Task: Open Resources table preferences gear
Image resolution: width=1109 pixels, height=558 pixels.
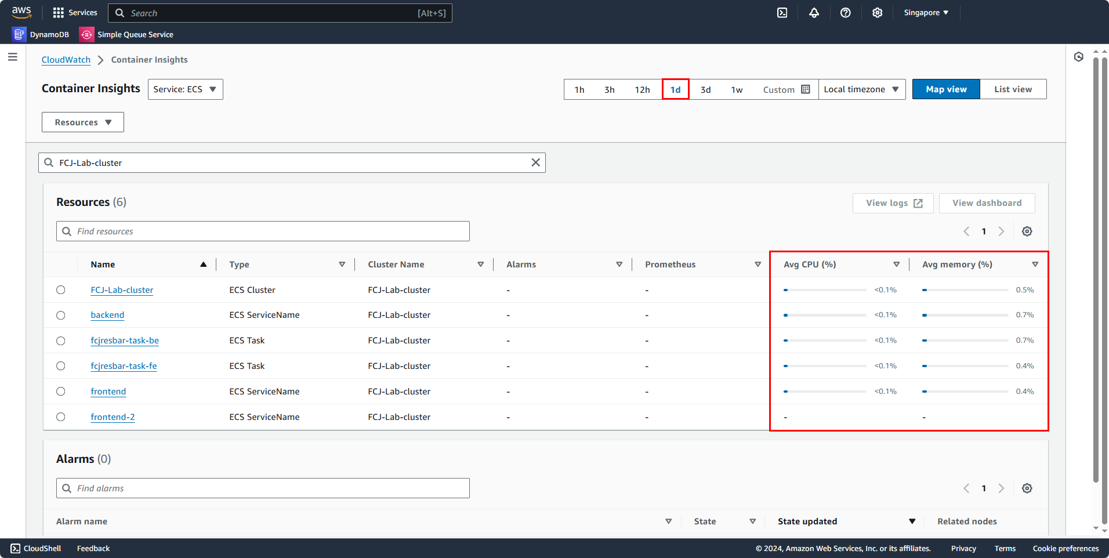Action: tap(1027, 231)
